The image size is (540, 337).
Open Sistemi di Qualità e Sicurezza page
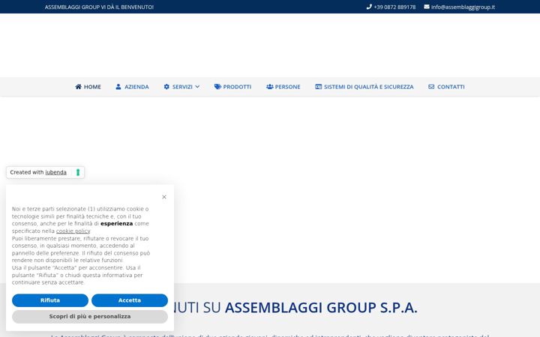tap(364, 87)
